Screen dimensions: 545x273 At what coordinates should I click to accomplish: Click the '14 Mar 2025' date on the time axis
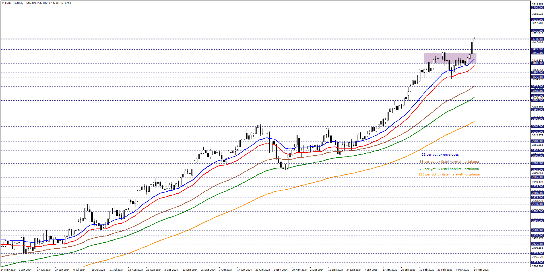click(x=481, y=270)
